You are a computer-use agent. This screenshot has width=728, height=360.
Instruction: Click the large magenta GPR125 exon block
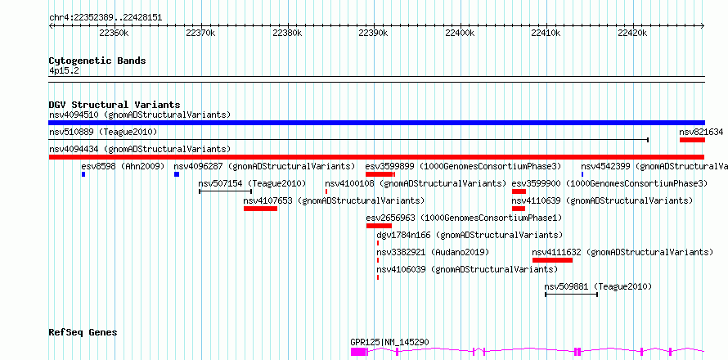358,352
